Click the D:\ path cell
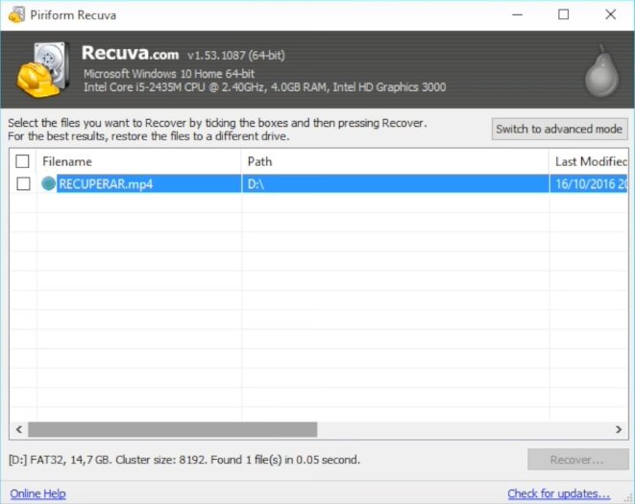The image size is (635, 504). 395,183
